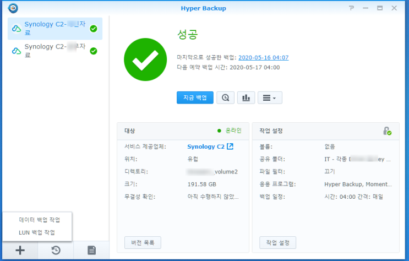Click green status check of first task

click(94, 29)
